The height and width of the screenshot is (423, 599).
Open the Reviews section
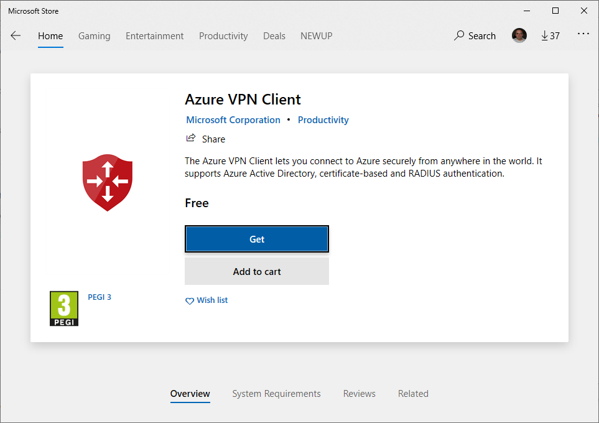[360, 394]
